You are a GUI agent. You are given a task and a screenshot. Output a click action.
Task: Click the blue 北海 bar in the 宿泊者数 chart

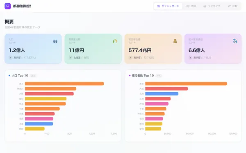pos(162,94)
